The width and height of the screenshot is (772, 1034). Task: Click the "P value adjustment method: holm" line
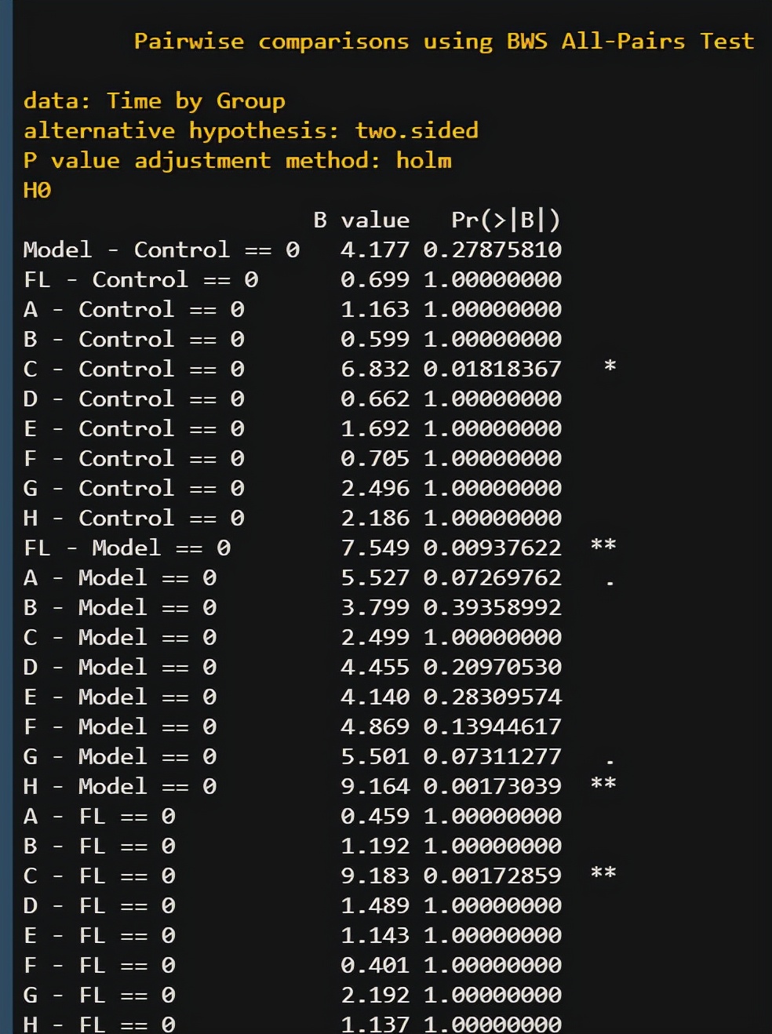click(237, 161)
